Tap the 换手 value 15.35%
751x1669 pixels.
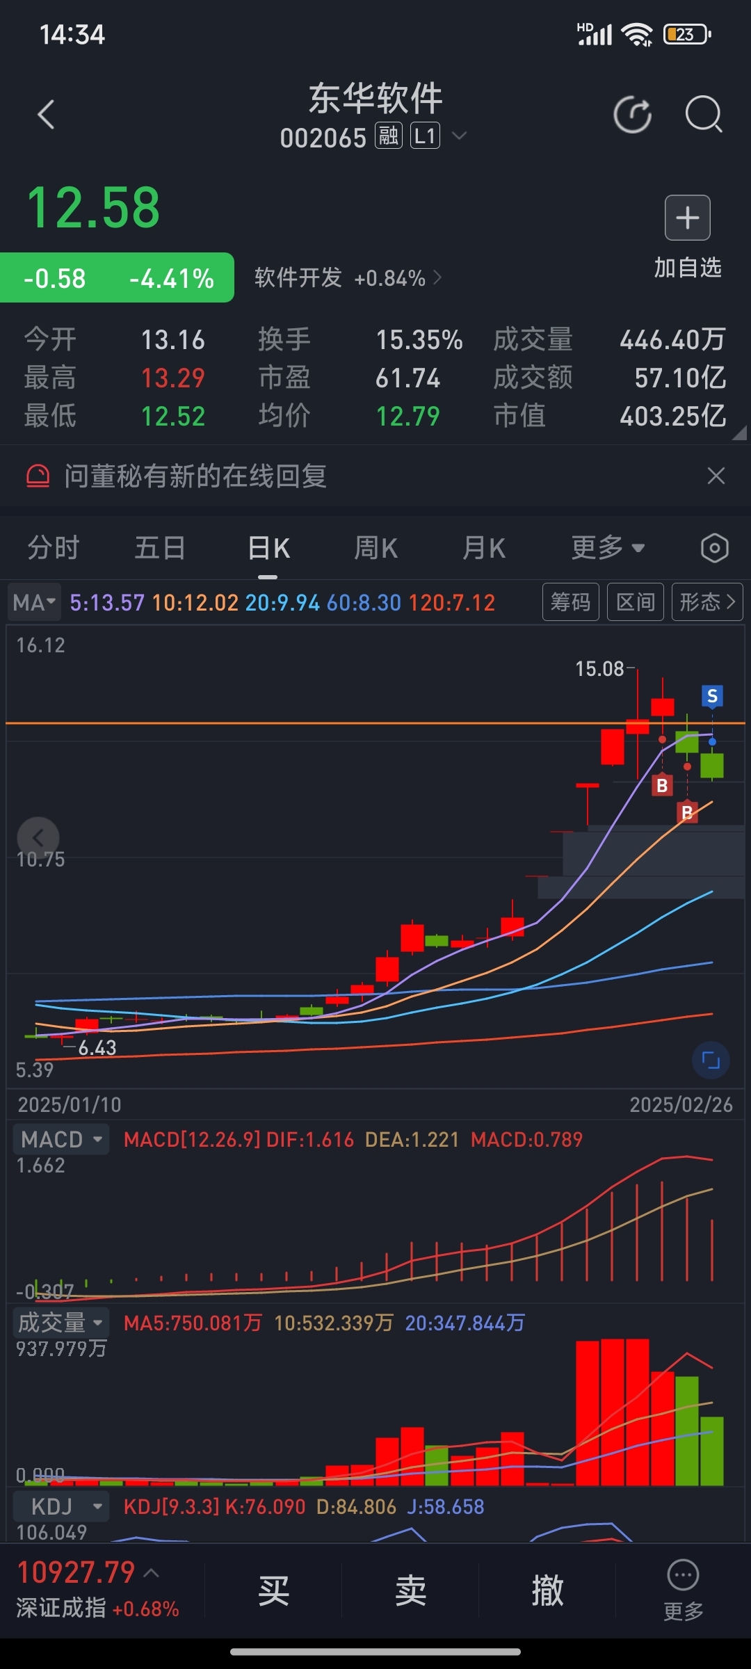419,340
